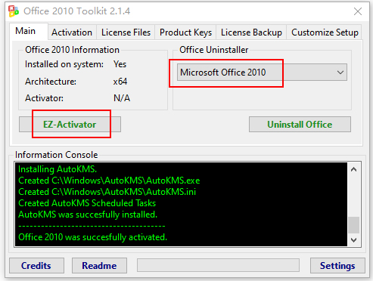Click the Office Toolkit title bar icon
373x281 pixels.
[x=14, y=11]
